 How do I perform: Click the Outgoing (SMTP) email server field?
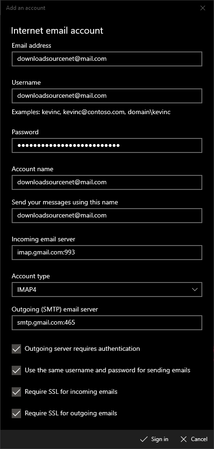(107, 323)
